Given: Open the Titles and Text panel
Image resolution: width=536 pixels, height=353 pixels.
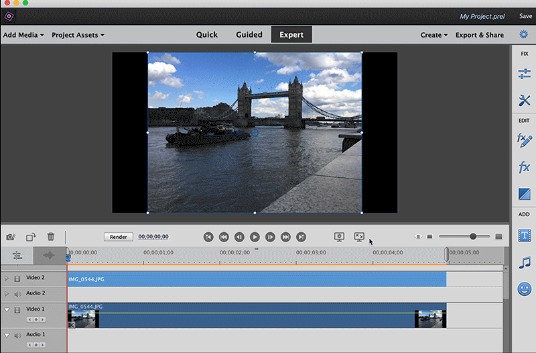Looking at the screenshot, I should (524, 236).
